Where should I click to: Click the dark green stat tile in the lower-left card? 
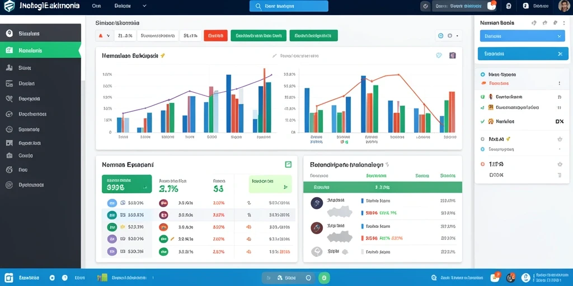pos(126,184)
